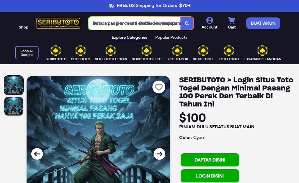Select the first product thumbnail image
Viewport: 299px width, 183px height.
pyautogui.click(x=14, y=85)
